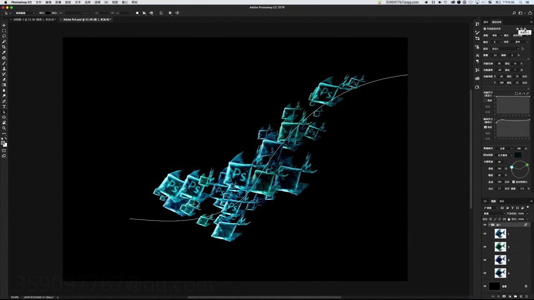Image resolution: width=534 pixels, height=300 pixels.
Task: Hide the 背景 layer visibility eye
Action: point(485,286)
